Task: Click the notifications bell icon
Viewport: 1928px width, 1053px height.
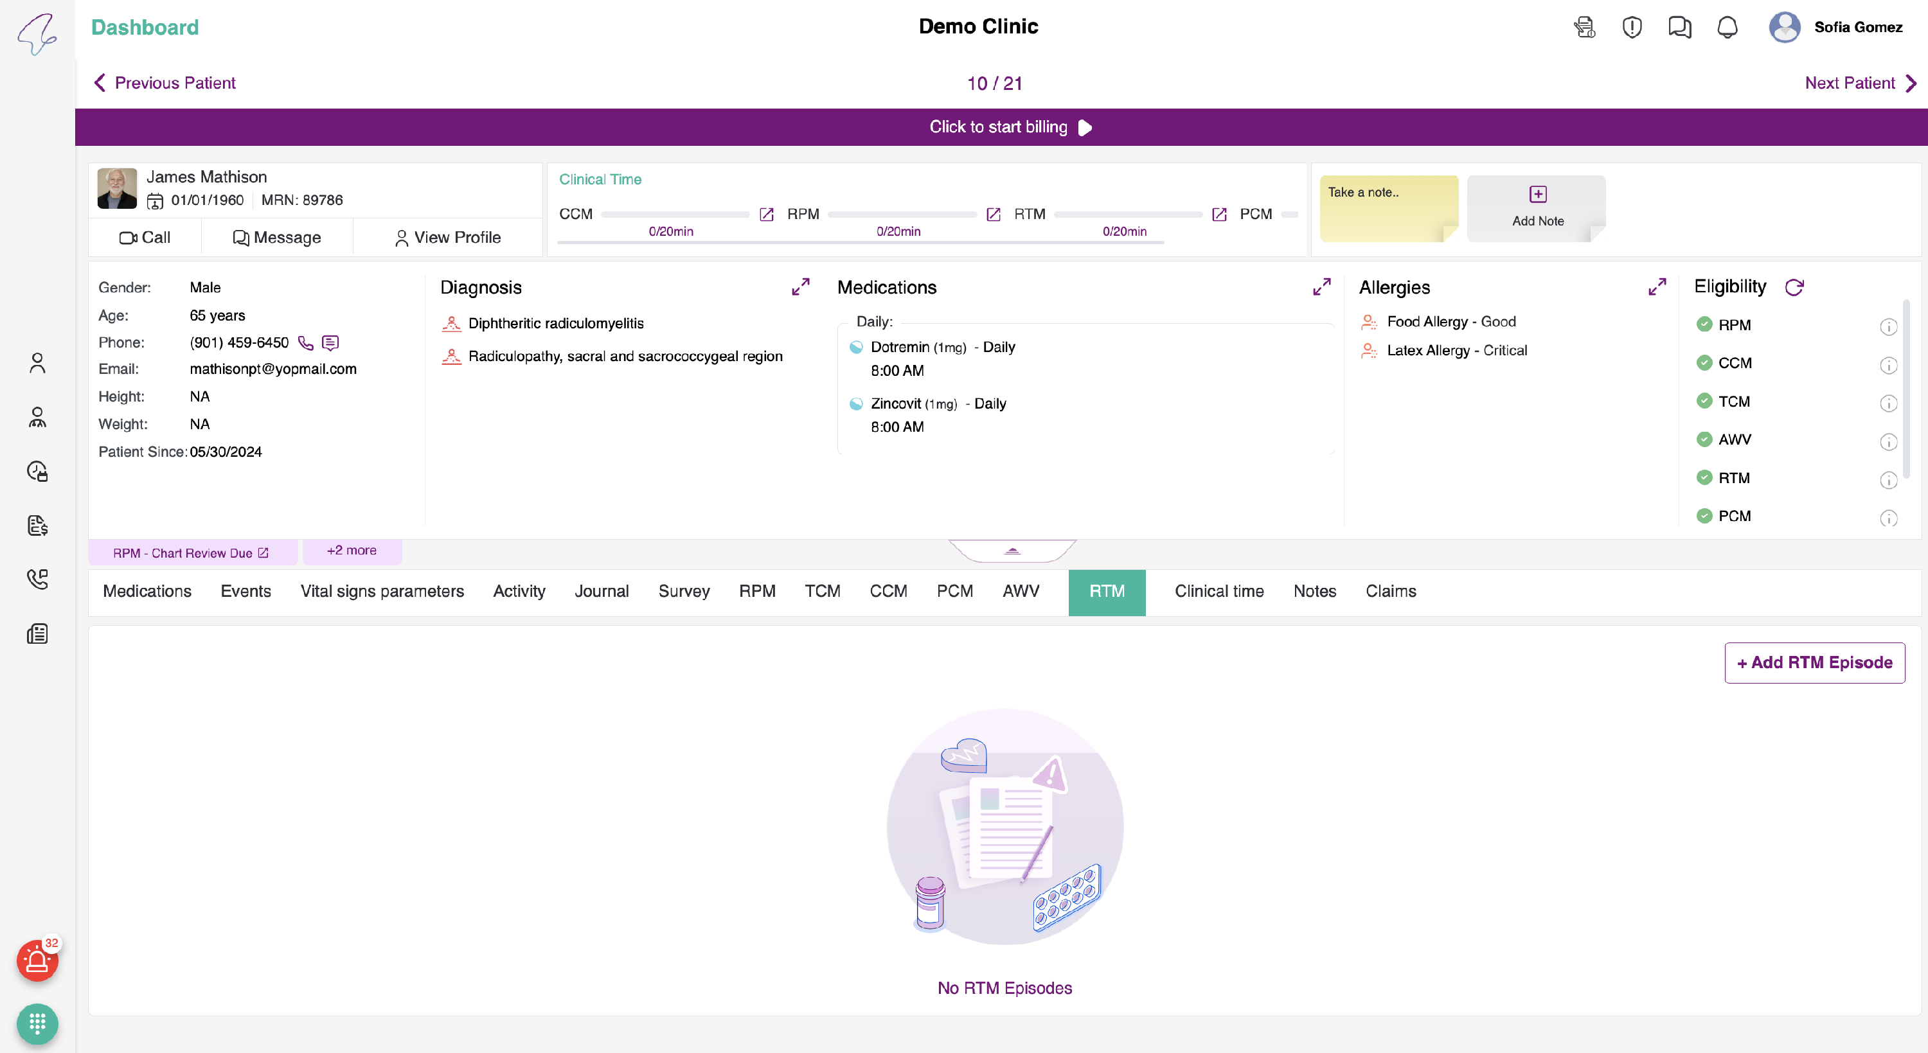Action: tap(1727, 28)
